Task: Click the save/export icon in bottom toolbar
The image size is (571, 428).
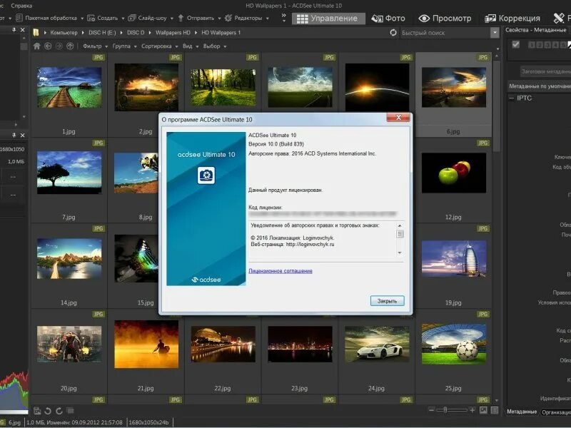Action: tap(37, 411)
